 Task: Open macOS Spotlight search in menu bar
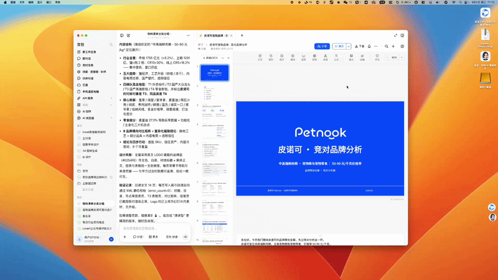460,2
